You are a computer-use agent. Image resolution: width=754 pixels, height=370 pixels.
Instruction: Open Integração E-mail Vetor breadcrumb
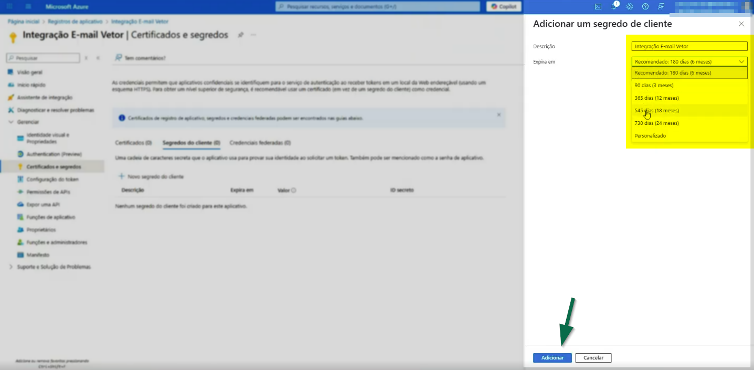tap(140, 22)
